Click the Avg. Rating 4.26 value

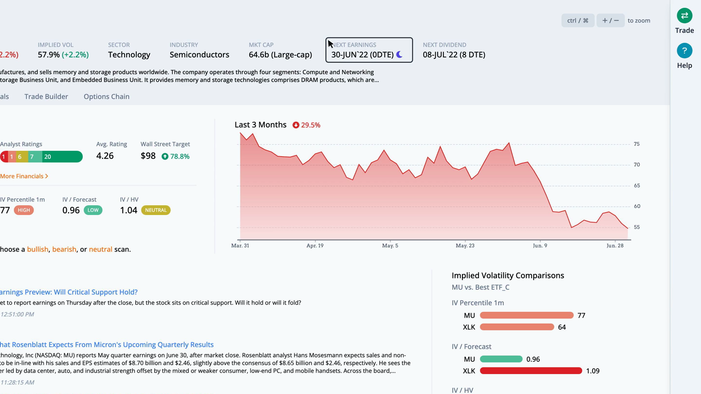(105, 156)
